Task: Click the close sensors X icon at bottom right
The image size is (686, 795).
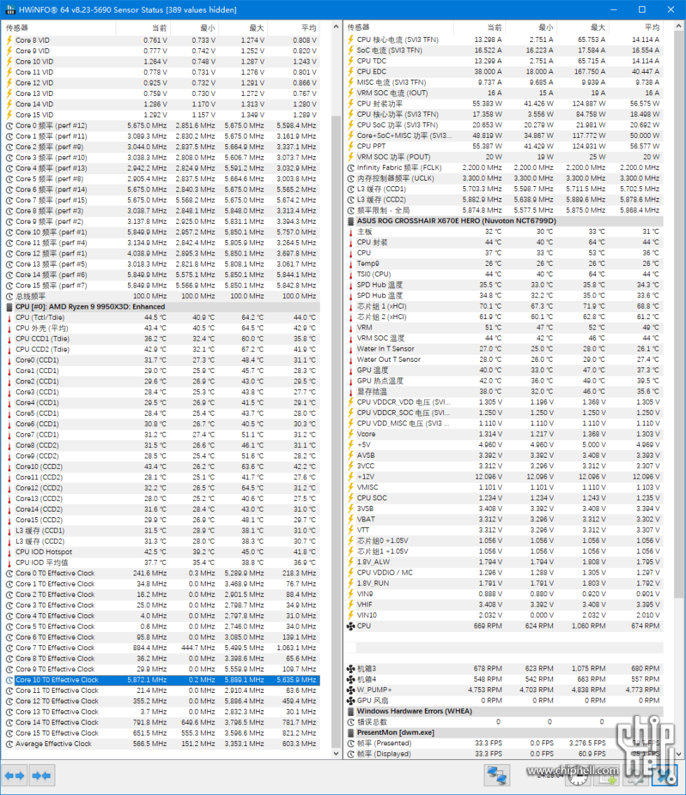Action: coord(665,775)
